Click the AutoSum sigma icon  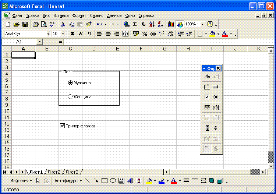tap(135, 24)
